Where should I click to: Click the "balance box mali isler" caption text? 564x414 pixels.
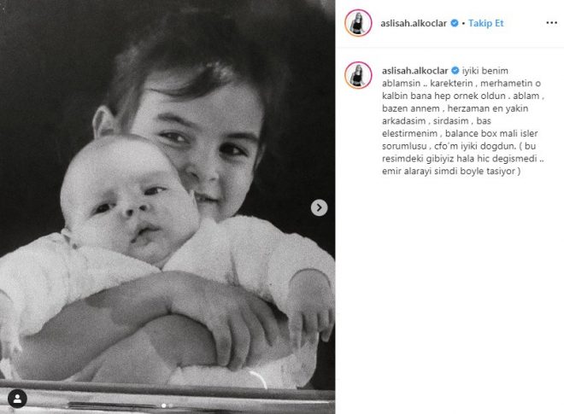[x=491, y=133]
